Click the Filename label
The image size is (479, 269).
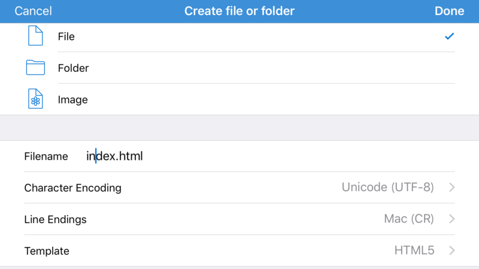pyautogui.click(x=46, y=157)
